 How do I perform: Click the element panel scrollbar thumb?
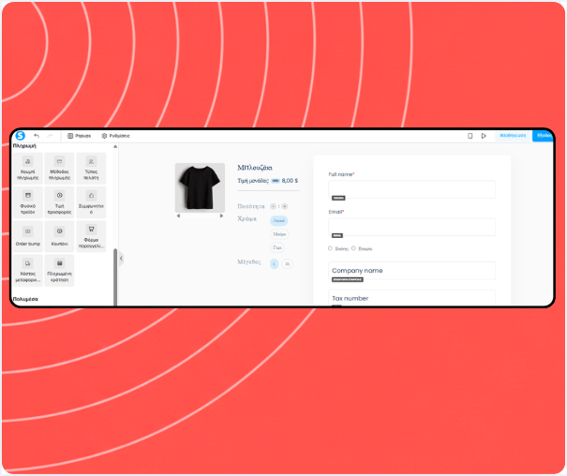click(x=115, y=276)
